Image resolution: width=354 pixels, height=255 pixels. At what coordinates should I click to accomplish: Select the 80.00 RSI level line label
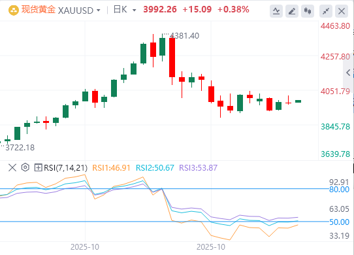tap(339, 190)
